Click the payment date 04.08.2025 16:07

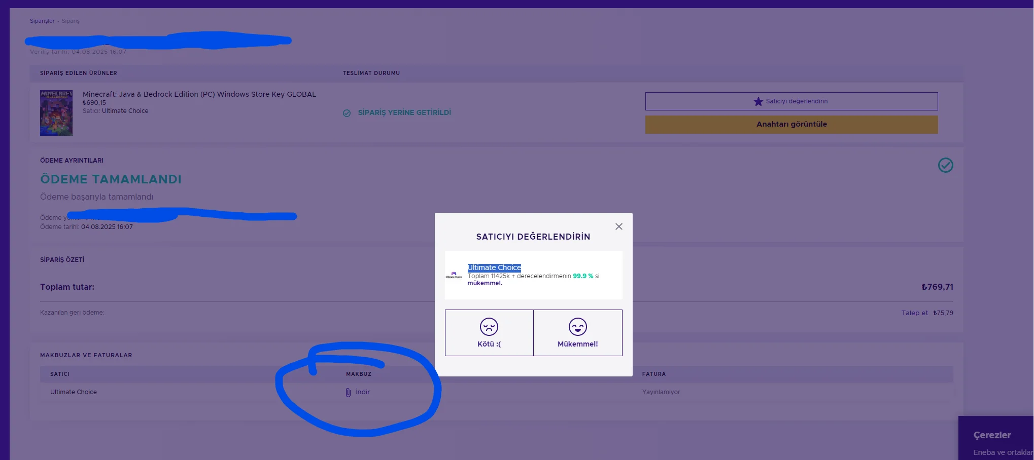click(107, 227)
